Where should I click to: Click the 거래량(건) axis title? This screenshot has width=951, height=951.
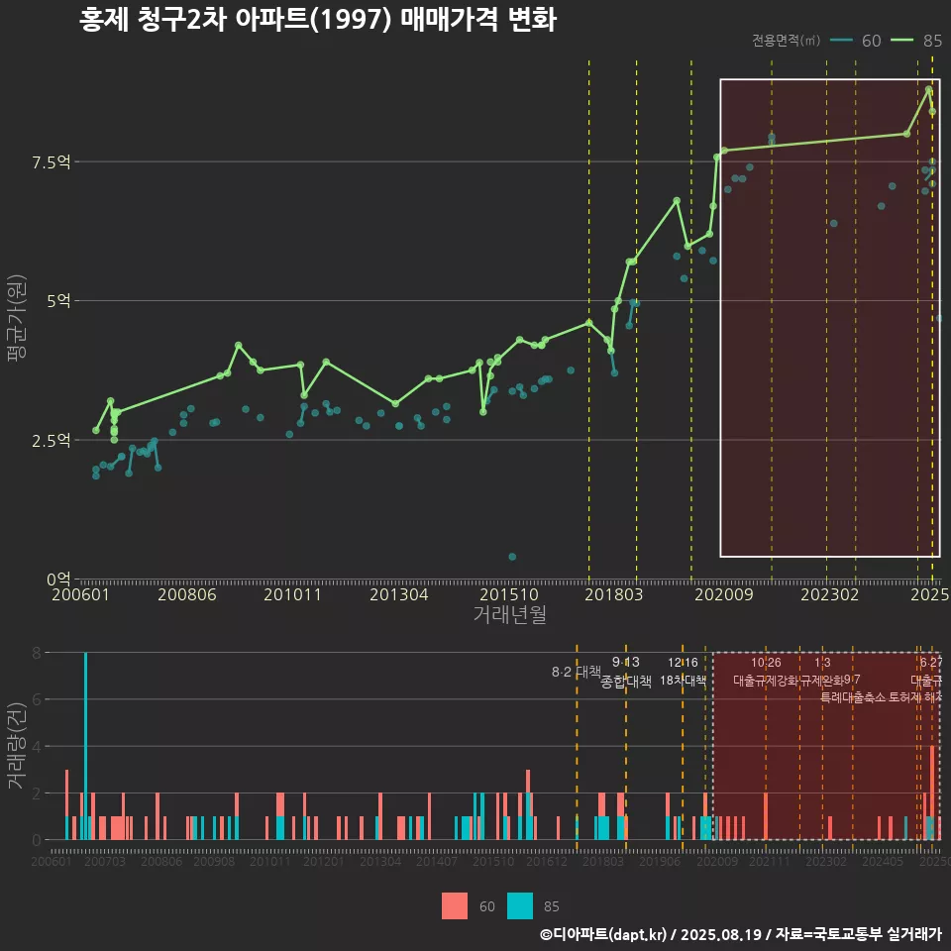[15, 745]
